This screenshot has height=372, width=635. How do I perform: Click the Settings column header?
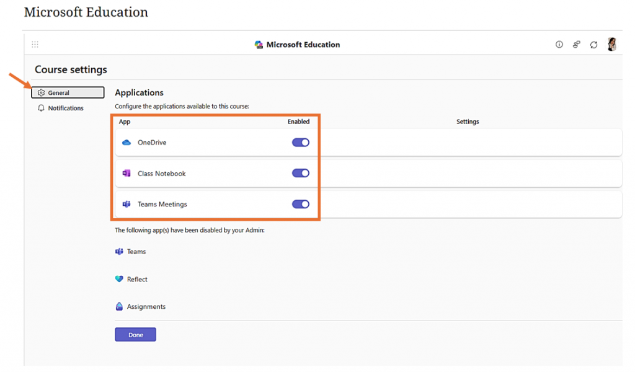(x=468, y=122)
